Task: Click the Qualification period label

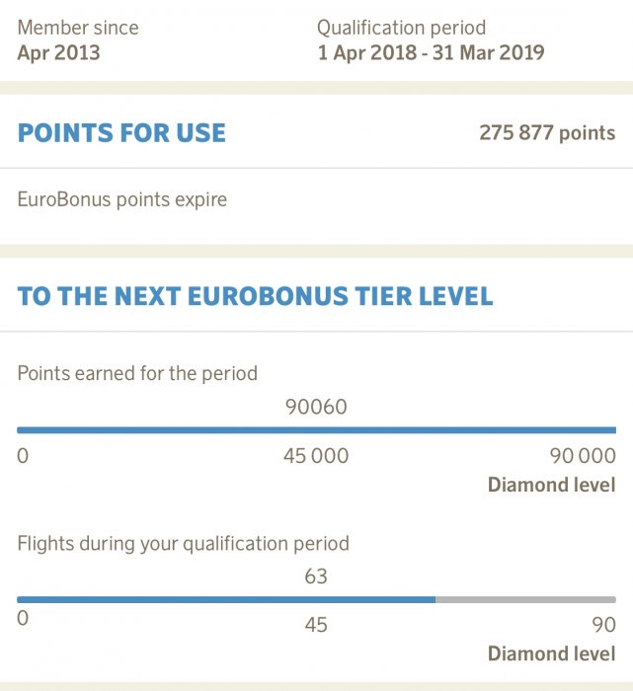Action: coord(401,28)
